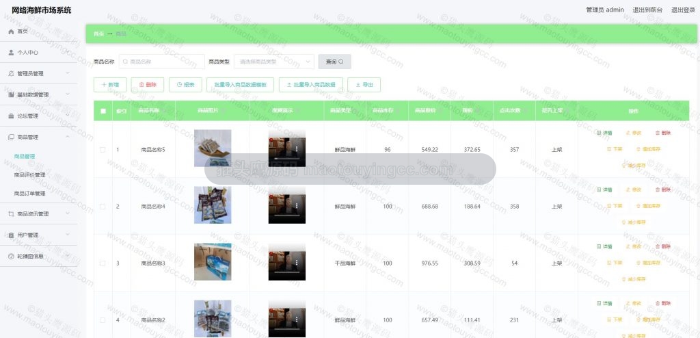Click the chart icon on 报表 button
Viewport: 700px width, 338px height.
pos(180,85)
